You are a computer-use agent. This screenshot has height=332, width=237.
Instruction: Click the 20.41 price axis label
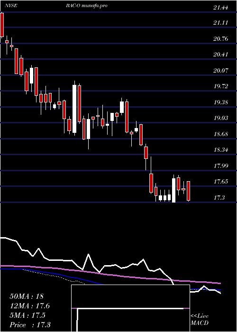pyautogui.click(x=221, y=55)
